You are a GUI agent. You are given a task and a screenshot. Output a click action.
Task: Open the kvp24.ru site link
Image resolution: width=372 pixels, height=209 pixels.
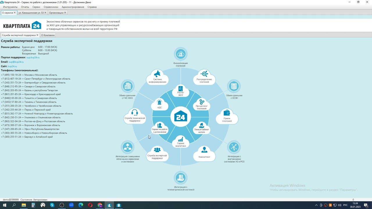(12, 66)
